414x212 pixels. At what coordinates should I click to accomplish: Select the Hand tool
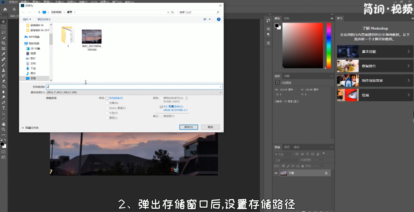(x=4, y=124)
